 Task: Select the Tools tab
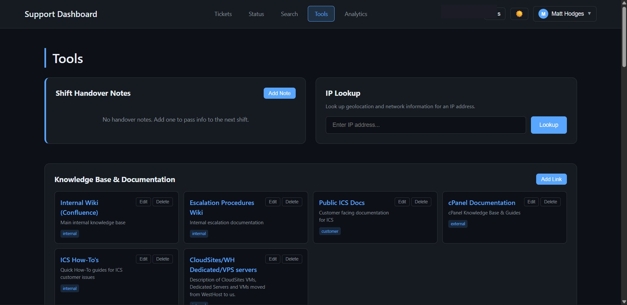pyautogui.click(x=321, y=14)
